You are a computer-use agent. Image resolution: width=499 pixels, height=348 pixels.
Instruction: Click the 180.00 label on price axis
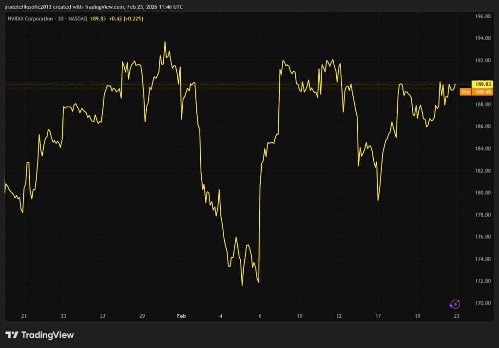coord(482,193)
